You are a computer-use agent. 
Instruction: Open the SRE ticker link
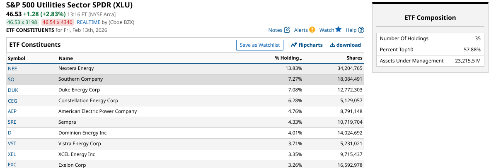coord(12,122)
